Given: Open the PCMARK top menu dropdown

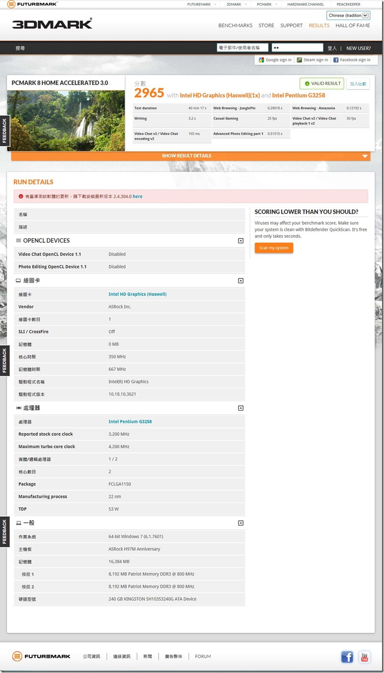Looking at the screenshot, I should (267, 4).
